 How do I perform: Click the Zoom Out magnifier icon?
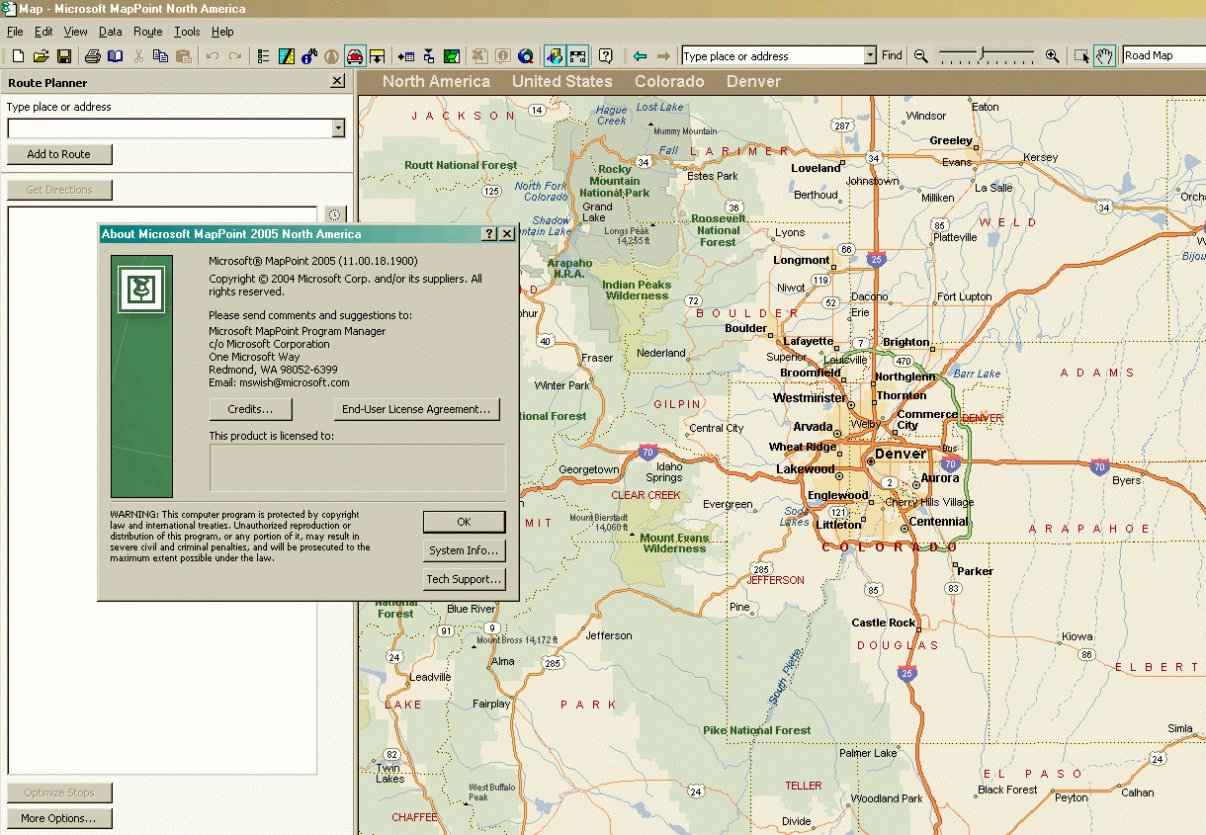921,56
